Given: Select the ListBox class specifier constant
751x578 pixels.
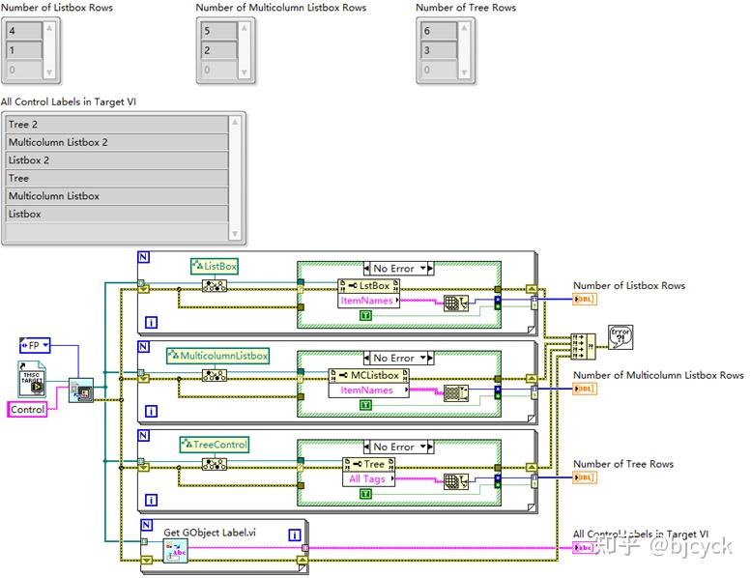Looking at the screenshot, I should tap(215, 266).
